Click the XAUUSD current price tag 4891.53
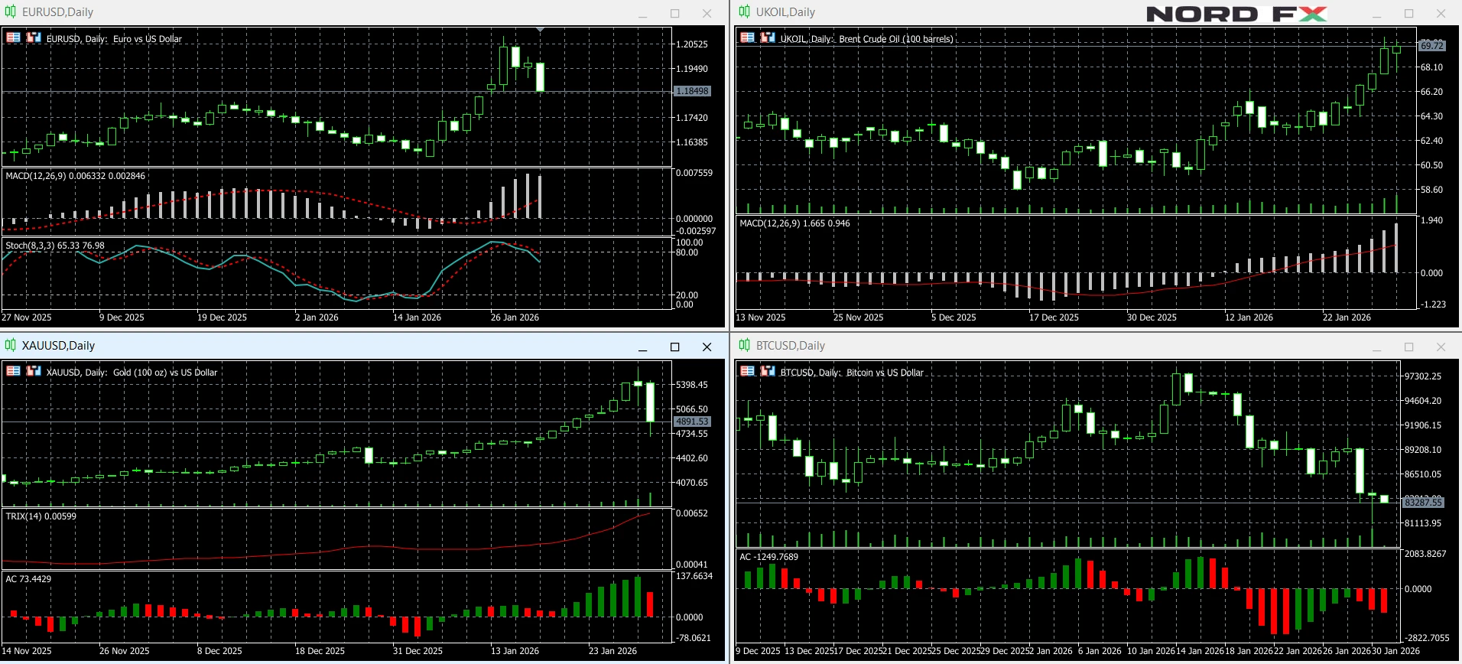Viewport: 1462px width, 664px height. tap(692, 422)
